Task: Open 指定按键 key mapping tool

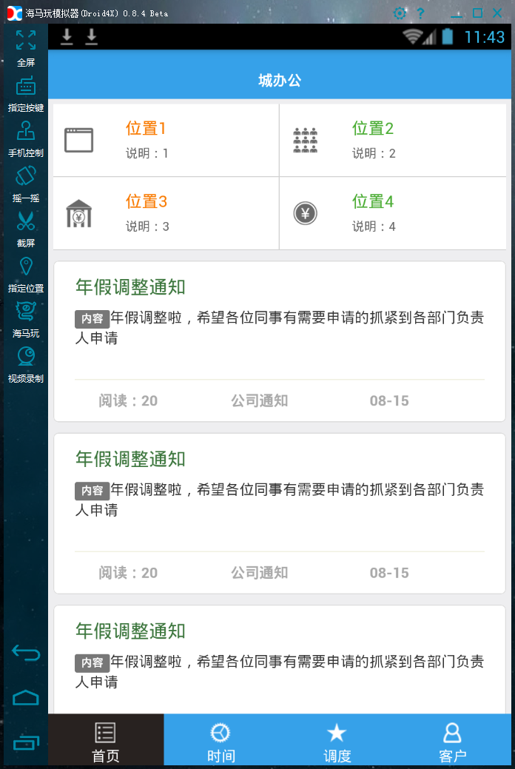Action: 25,85
